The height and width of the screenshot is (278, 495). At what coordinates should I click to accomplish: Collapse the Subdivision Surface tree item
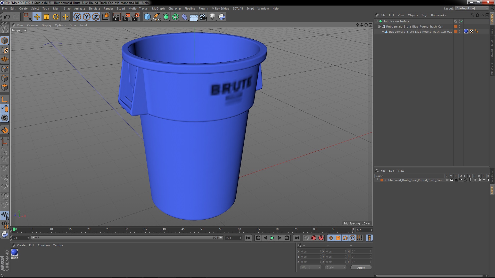(x=376, y=21)
